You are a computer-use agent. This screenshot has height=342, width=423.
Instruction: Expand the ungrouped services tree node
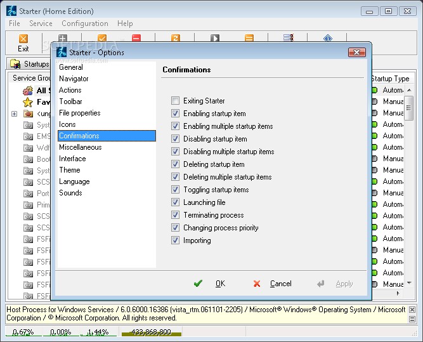coord(14,114)
